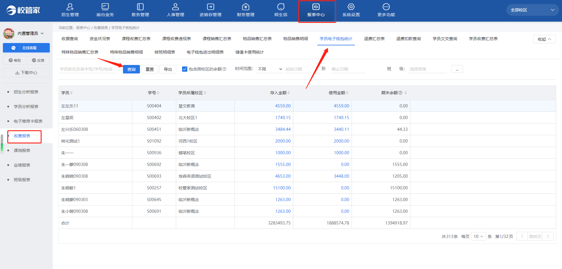Go to next page arrow
This screenshot has height=269, width=562.
(548, 237)
